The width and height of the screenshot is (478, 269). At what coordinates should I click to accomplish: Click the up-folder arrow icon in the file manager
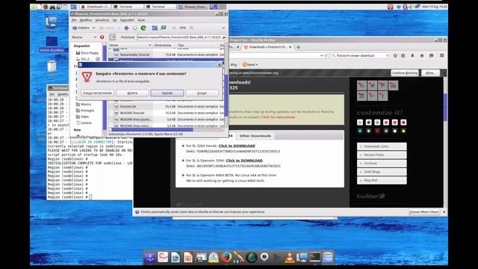126,28
